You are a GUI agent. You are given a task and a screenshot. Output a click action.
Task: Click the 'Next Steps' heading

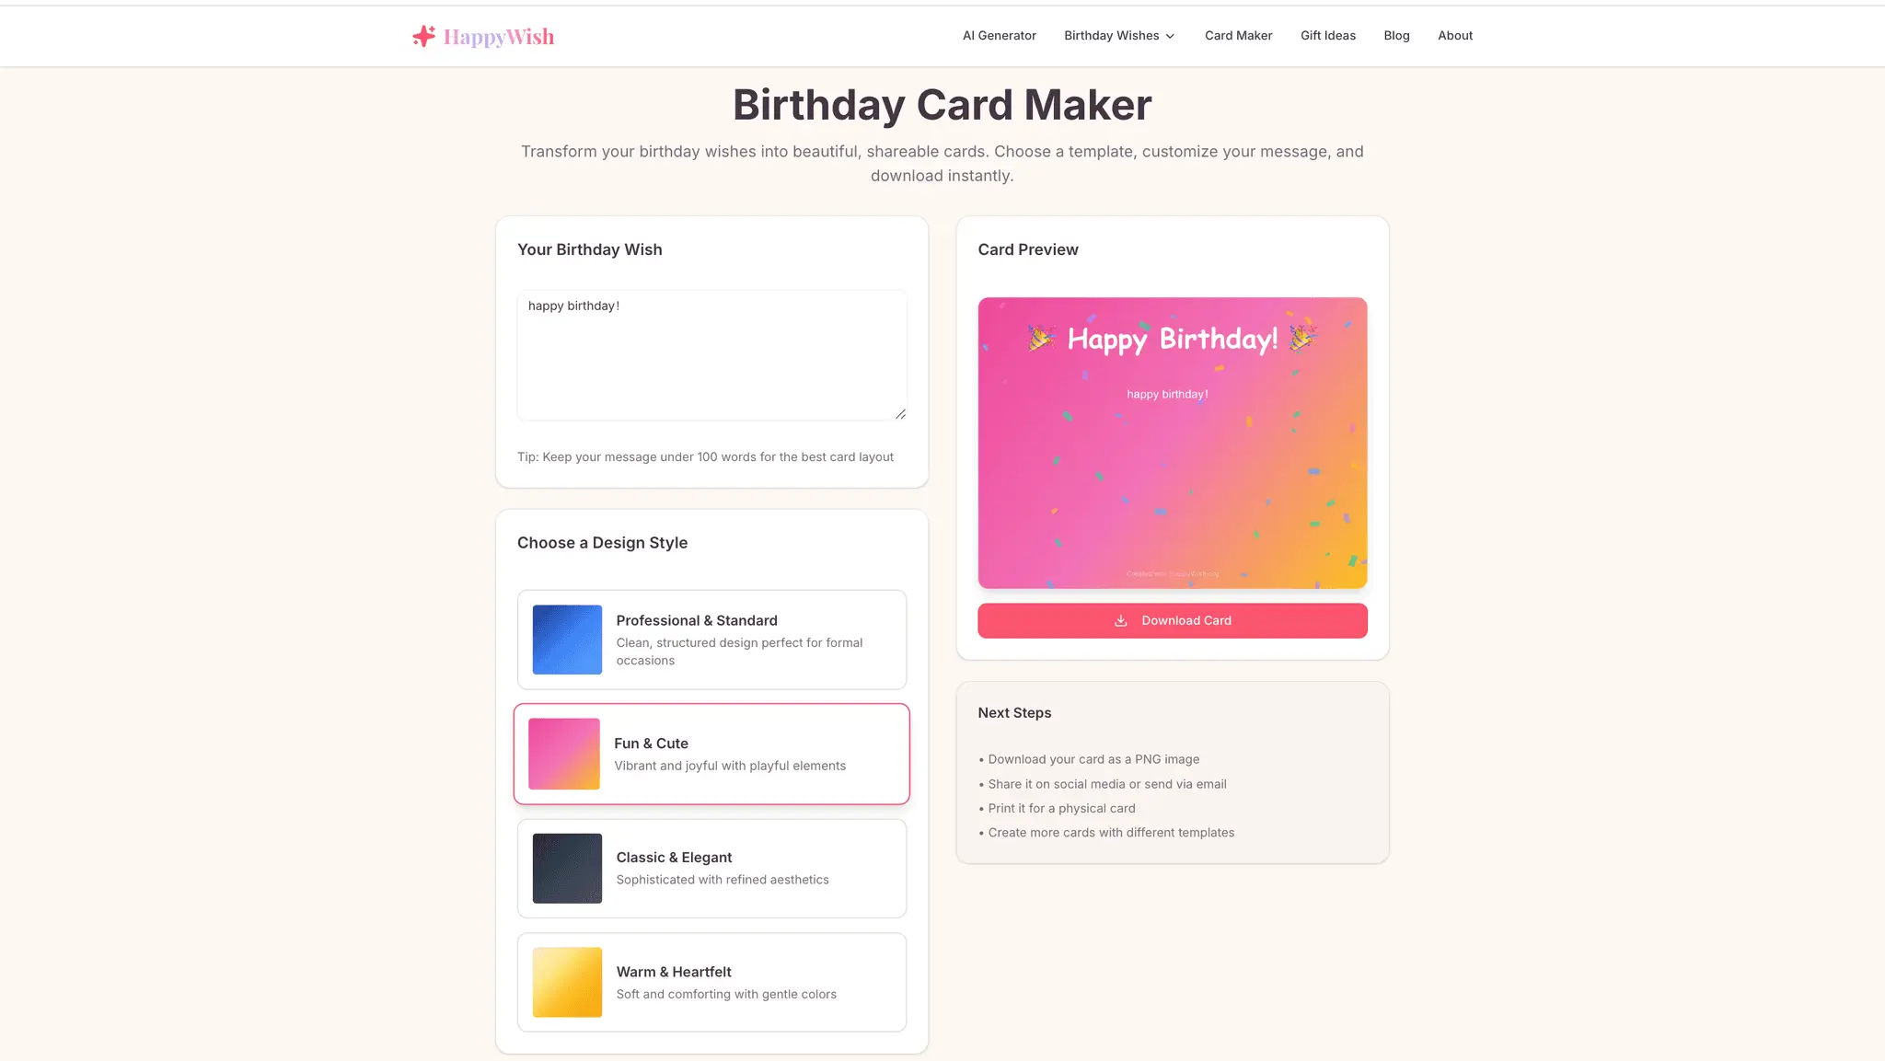(x=1014, y=713)
